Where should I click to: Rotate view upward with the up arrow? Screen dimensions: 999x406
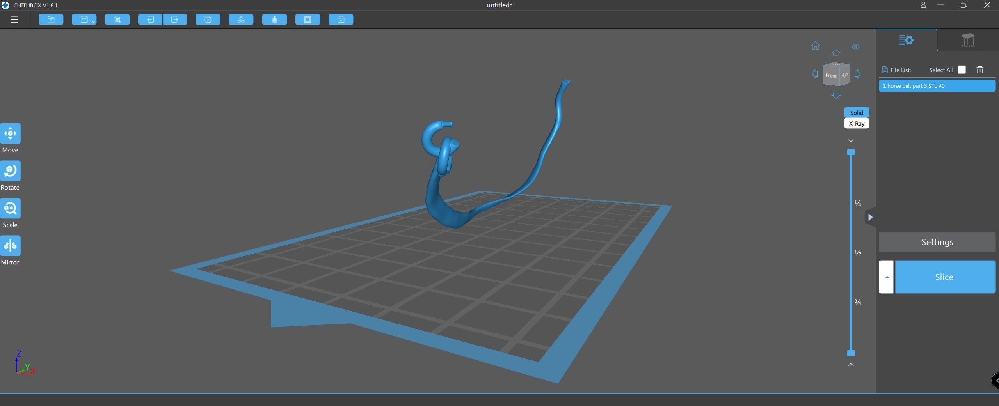836,53
